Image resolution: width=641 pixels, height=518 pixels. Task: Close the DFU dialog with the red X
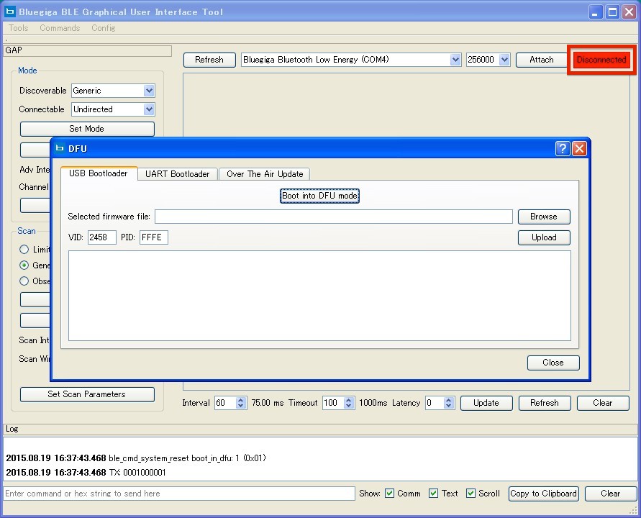[579, 148]
